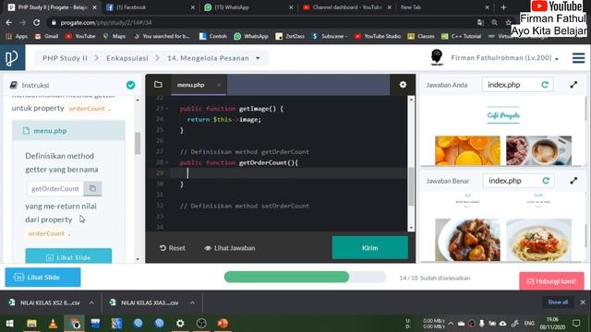Open a new browser tab

(503, 7)
